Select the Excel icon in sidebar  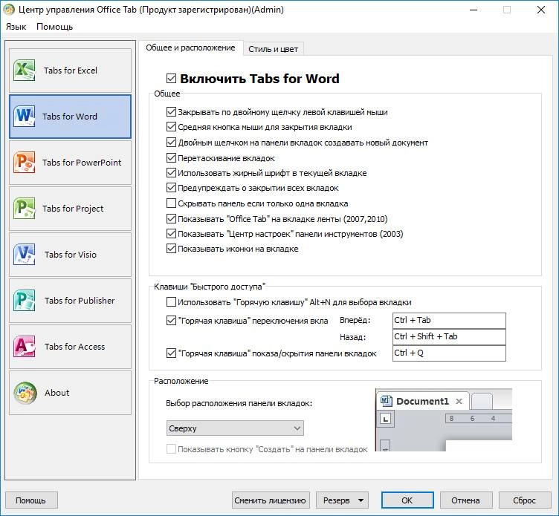coord(25,70)
